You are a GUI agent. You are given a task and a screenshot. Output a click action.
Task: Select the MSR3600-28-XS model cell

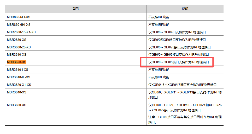76,47
